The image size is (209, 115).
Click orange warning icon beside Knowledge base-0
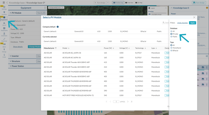point(207,8)
